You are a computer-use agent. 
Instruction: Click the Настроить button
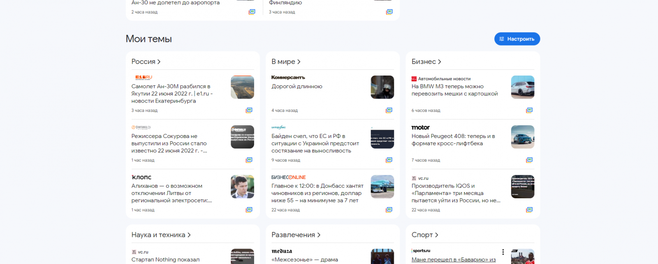tap(517, 39)
